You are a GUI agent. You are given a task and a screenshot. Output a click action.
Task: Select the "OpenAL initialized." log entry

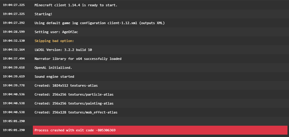(53, 68)
